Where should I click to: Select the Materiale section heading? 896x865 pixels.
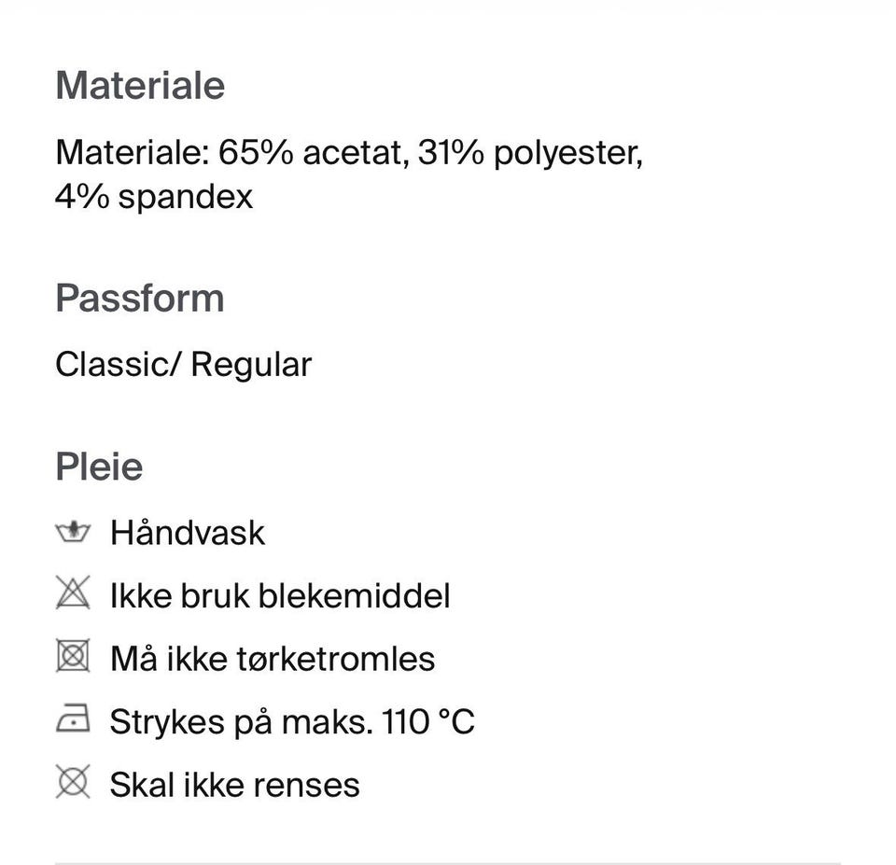tap(140, 85)
